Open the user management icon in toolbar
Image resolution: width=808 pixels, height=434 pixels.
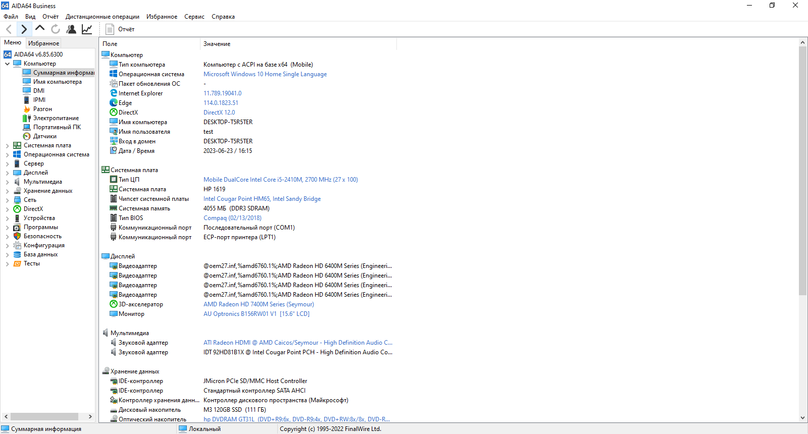(x=71, y=29)
